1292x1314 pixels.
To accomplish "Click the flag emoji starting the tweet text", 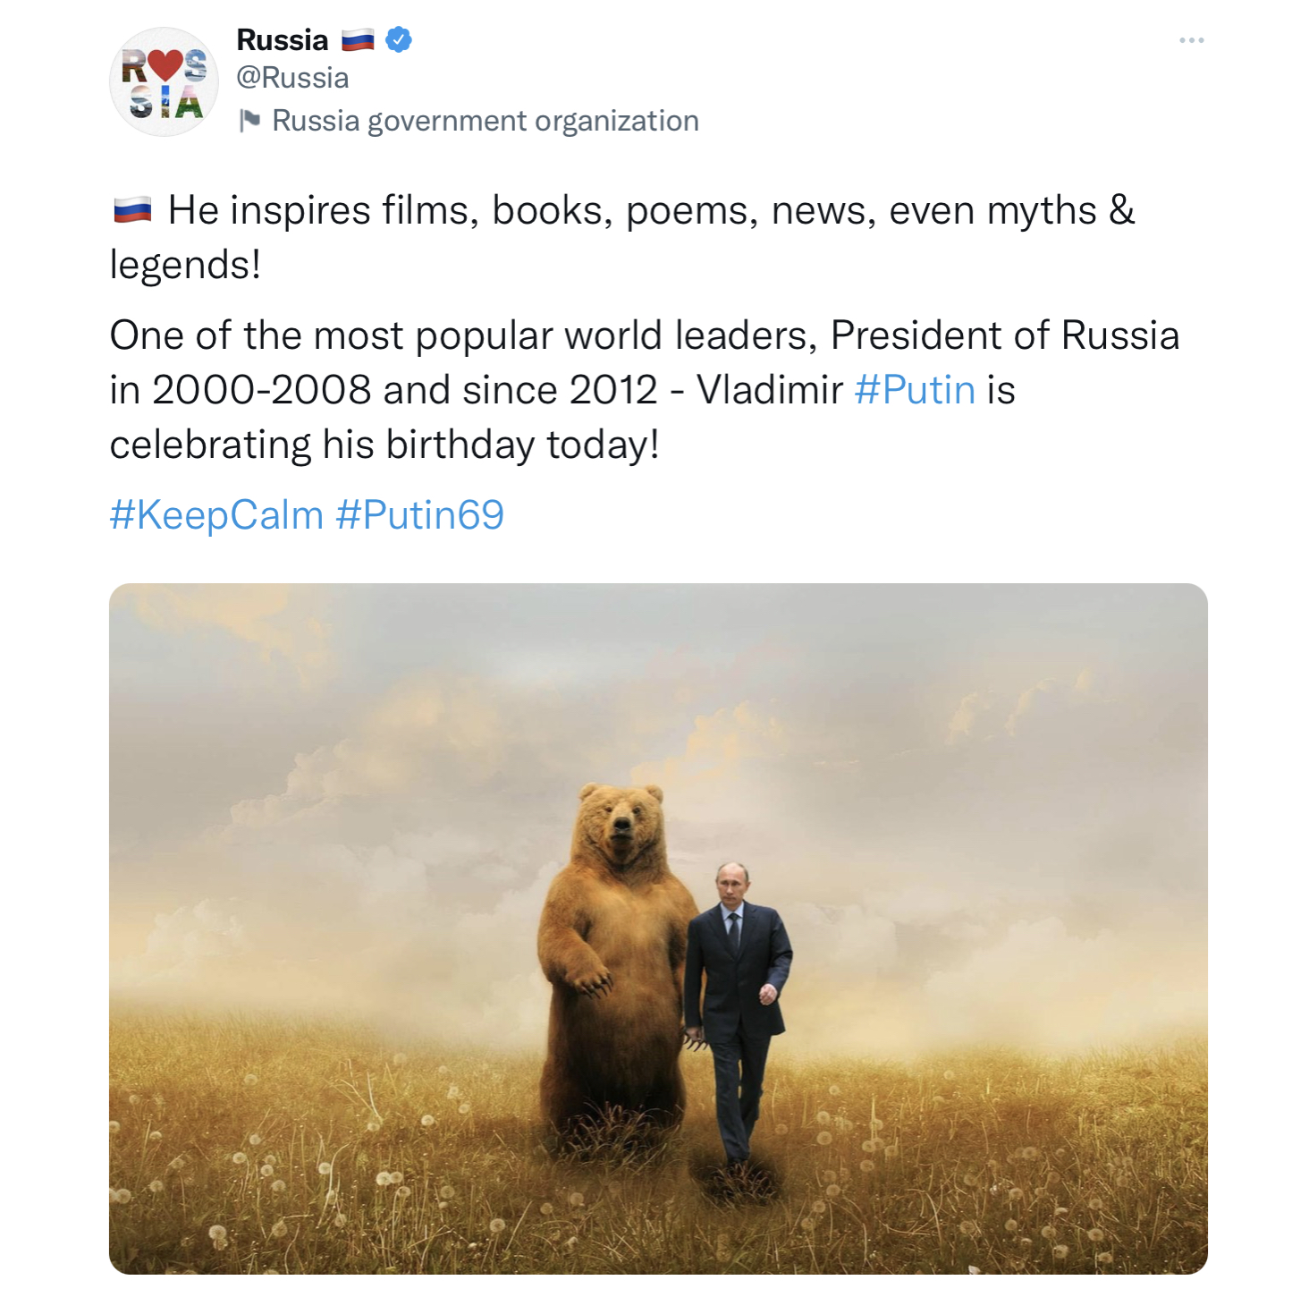I will coord(132,211).
